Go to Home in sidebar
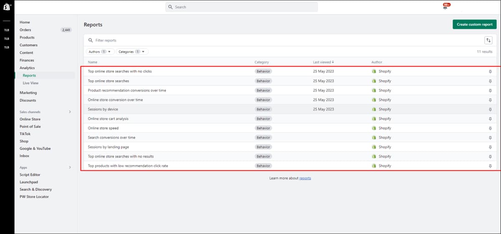The height and width of the screenshot is (234, 501). pyautogui.click(x=25, y=22)
